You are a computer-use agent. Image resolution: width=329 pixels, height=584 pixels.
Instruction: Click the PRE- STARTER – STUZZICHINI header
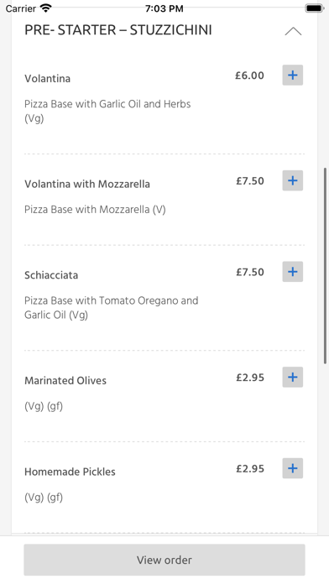pos(118,30)
